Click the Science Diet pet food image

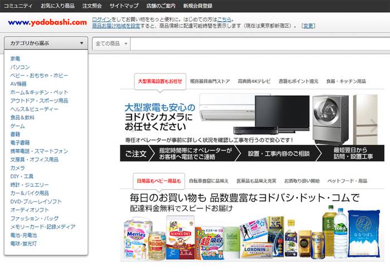(x=181, y=238)
